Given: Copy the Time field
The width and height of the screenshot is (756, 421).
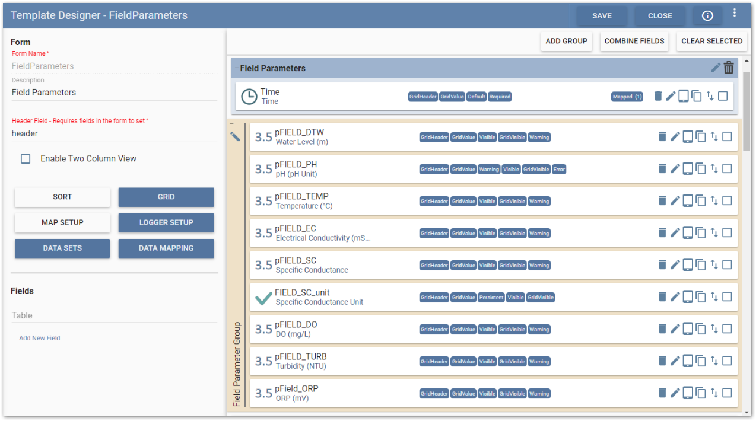Looking at the screenshot, I should coord(697,96).
